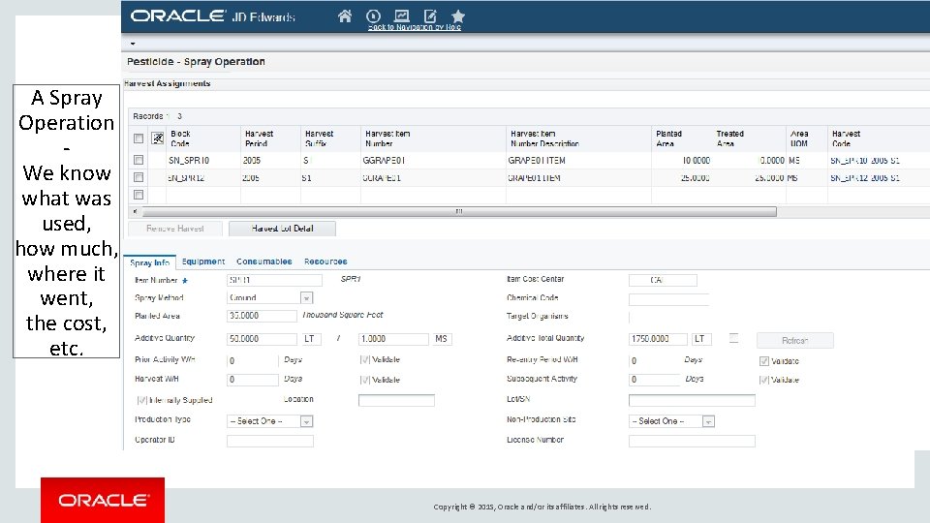Go to the Home icon in header
Viewport: 930px width, 523px height.
coord(345,15)
